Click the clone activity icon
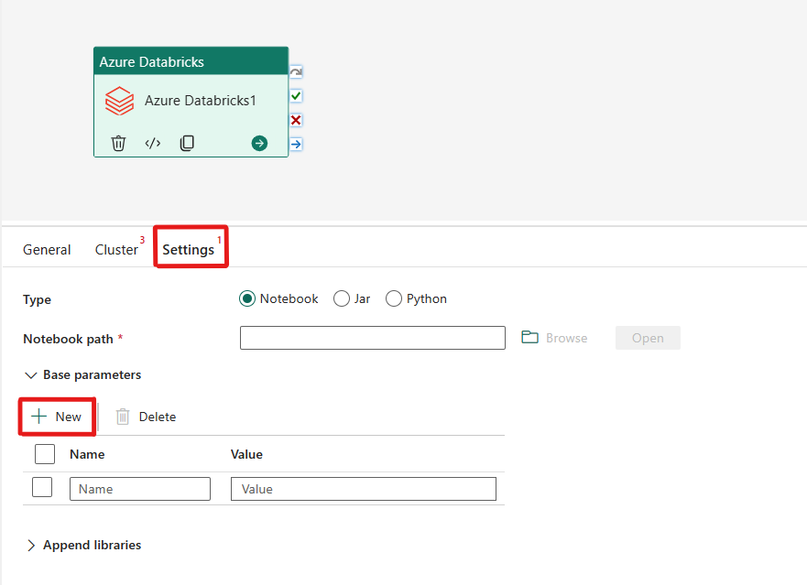The image size is (807, 585). (186, 143)
